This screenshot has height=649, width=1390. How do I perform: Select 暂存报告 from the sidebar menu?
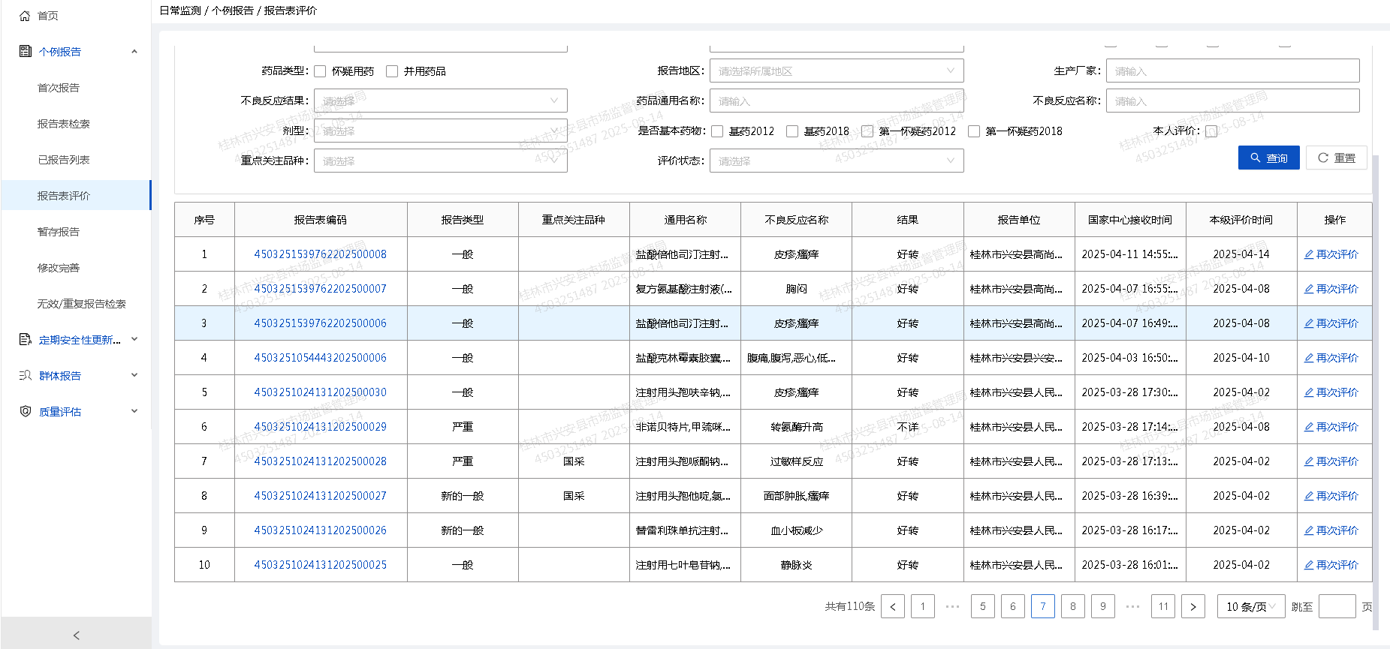coord(59,232)
